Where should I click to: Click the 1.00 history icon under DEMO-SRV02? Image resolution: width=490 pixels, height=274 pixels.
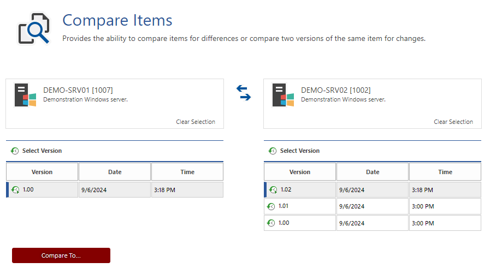tap(271, 223)
